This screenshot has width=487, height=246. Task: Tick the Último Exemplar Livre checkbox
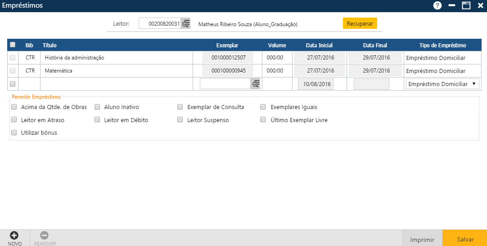(x=263, y=120)
